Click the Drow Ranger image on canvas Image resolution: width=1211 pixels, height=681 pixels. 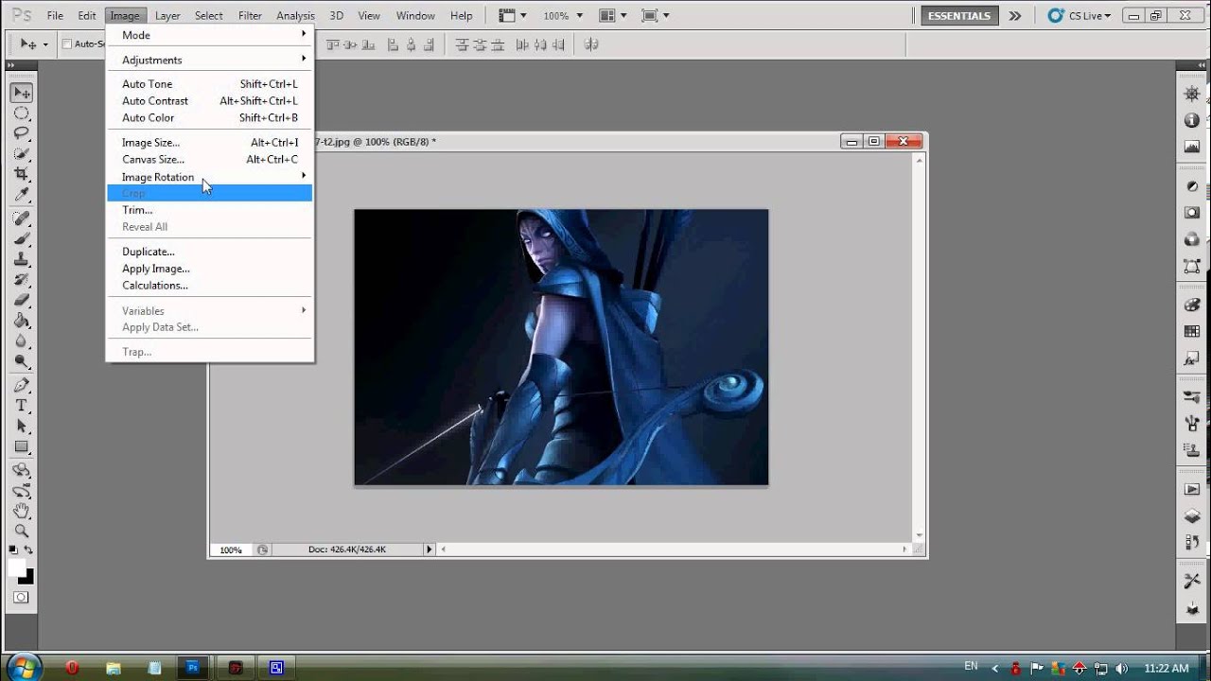561,347
